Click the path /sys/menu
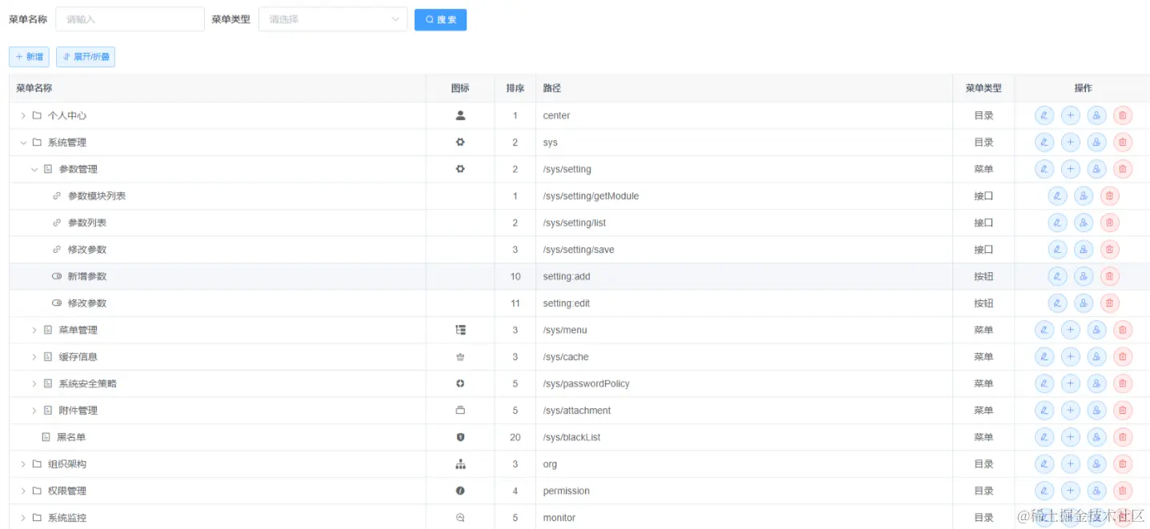The height and width of the screenshot is (529, 1150). coord(565,330)
